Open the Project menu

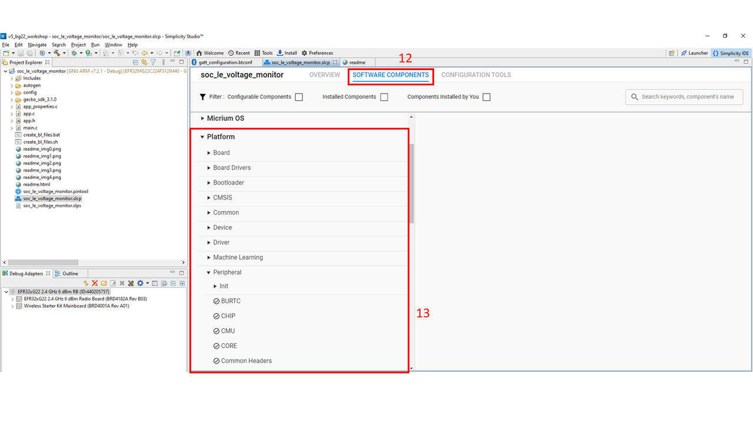click(x=78, y=45)
